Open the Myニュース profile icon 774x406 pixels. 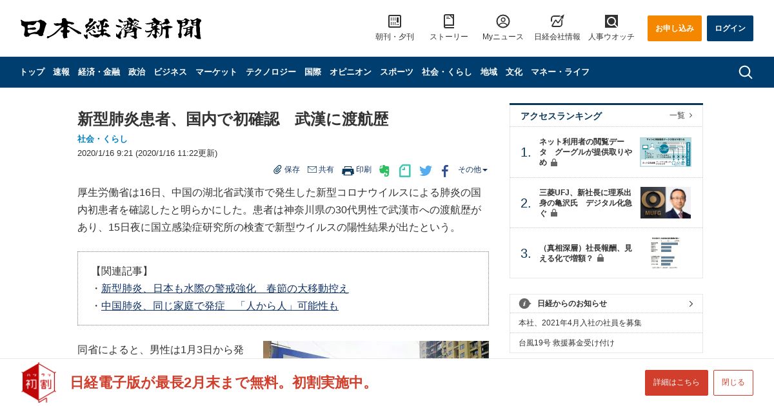[503, 21]
